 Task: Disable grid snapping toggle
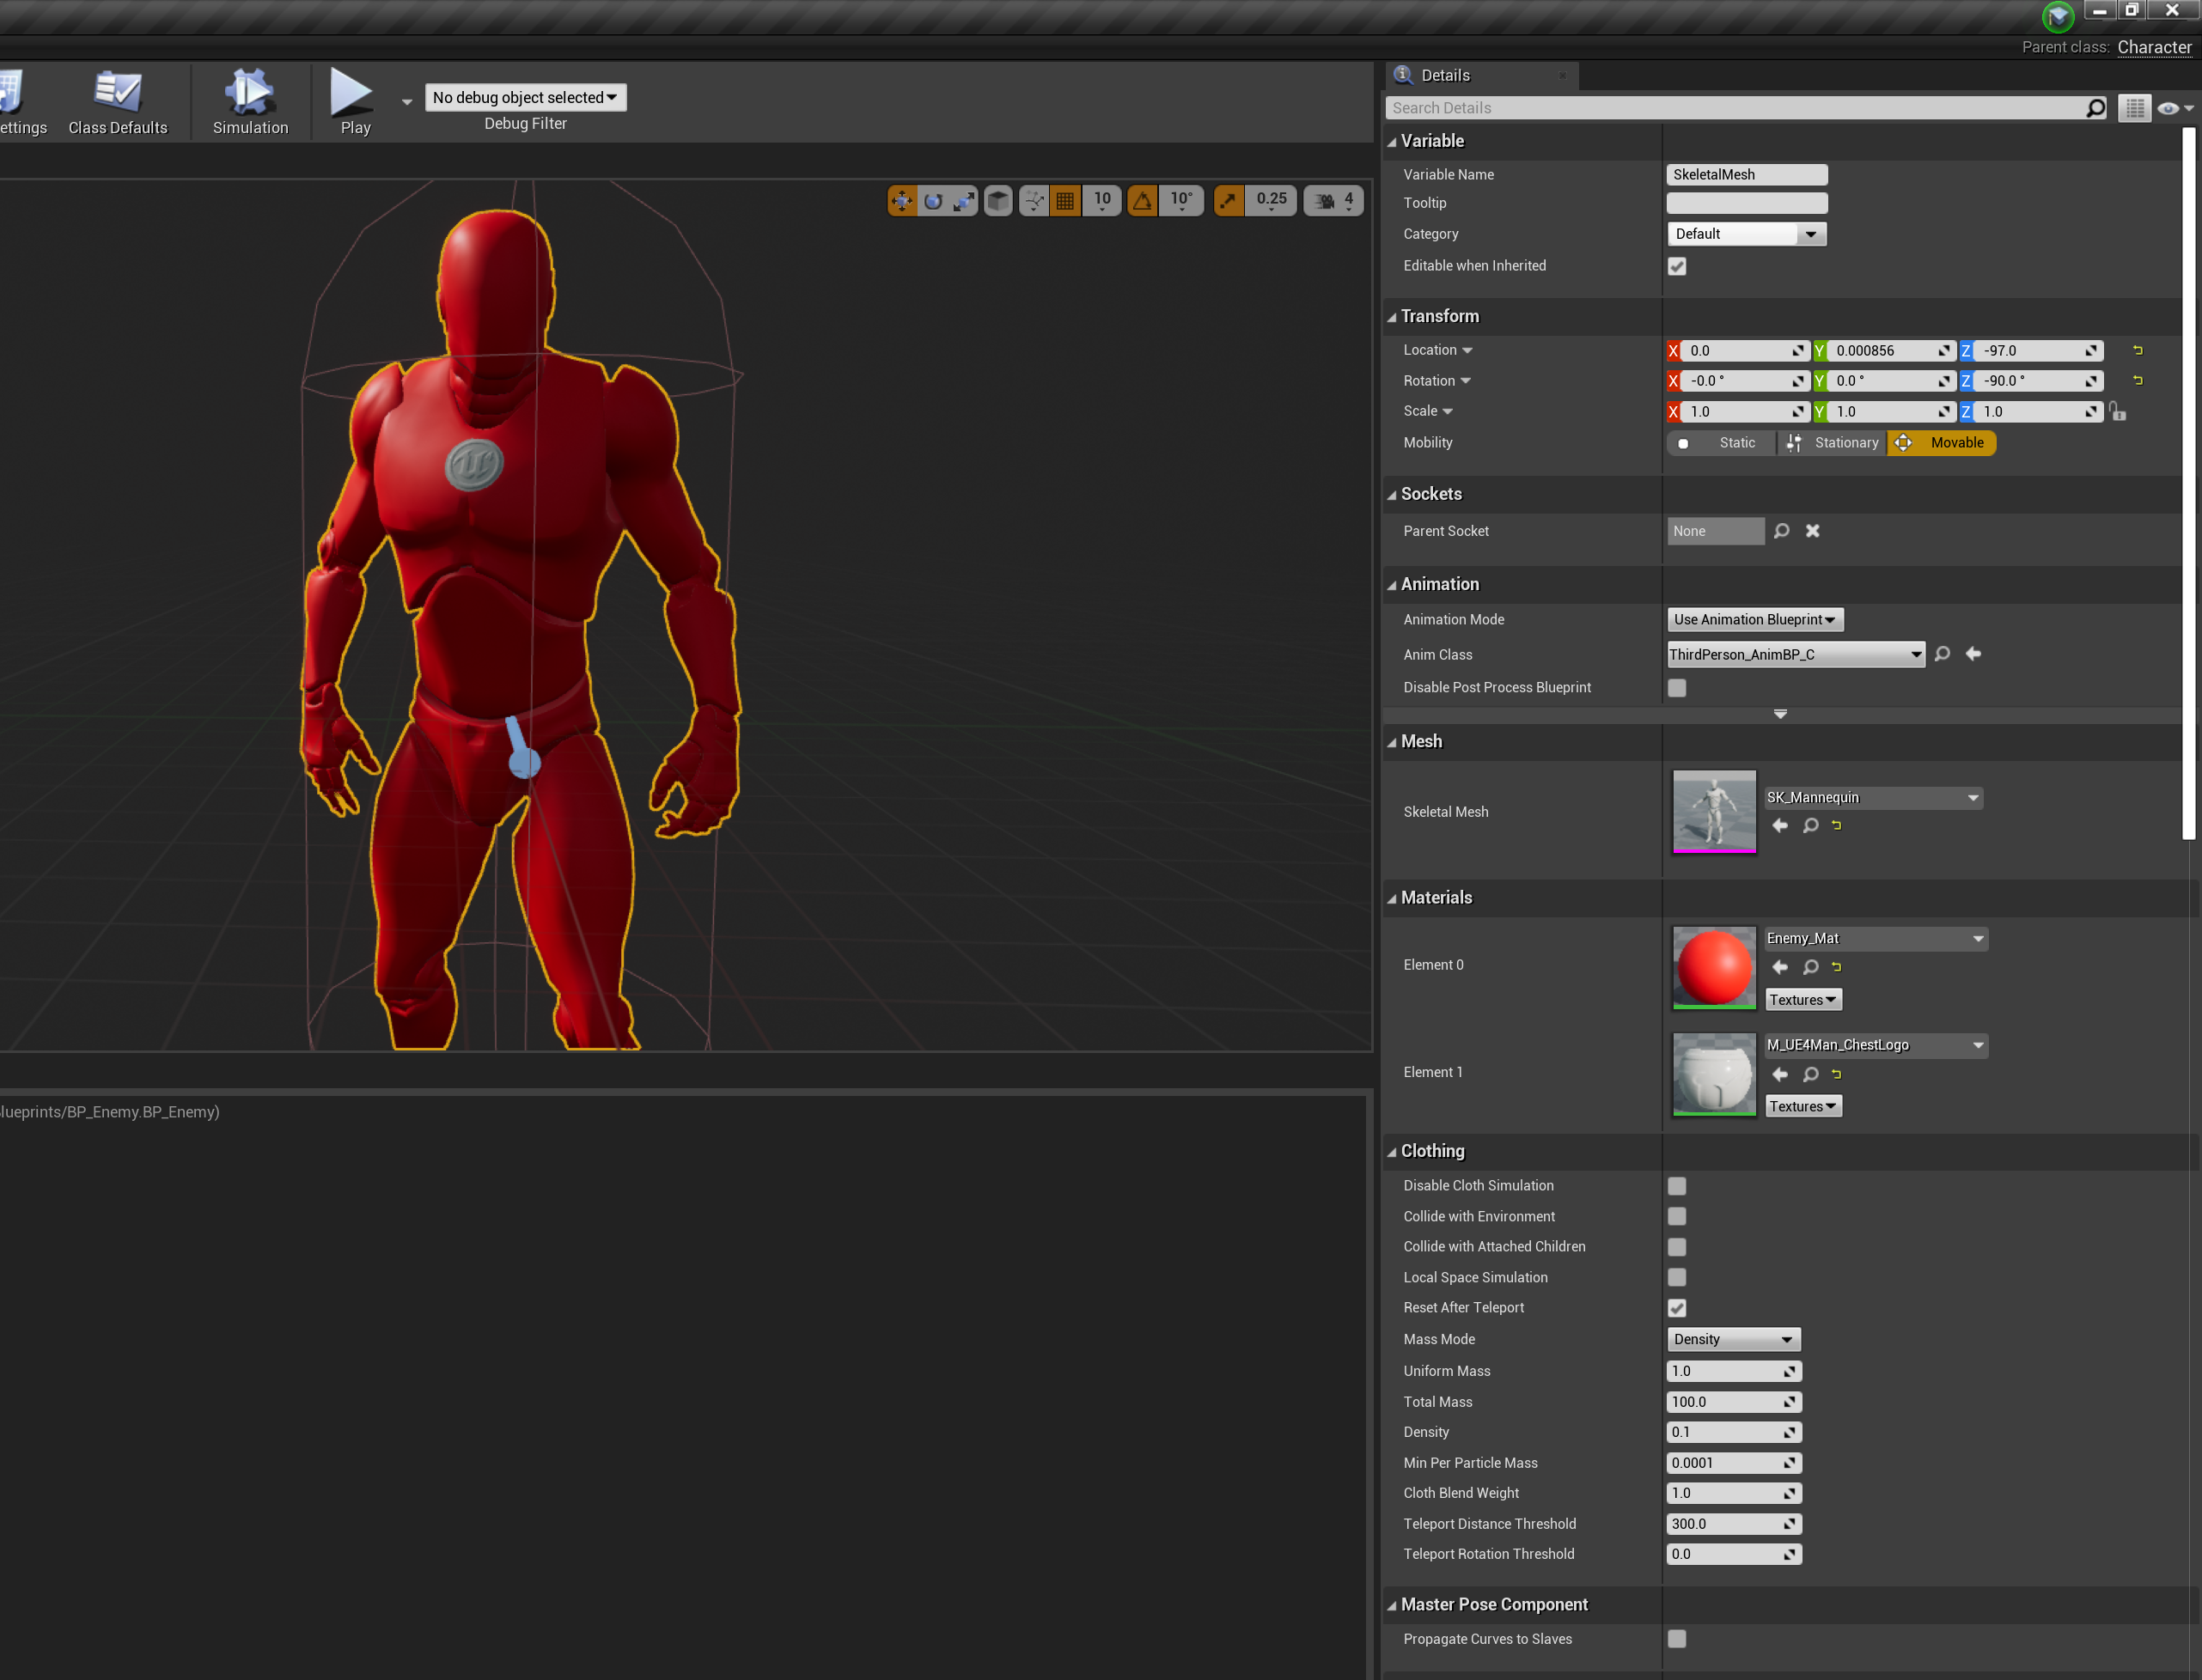click(x=1065, y=200)
